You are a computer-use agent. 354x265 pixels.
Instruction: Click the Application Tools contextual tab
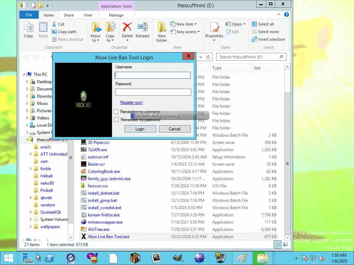click(116, 6)
